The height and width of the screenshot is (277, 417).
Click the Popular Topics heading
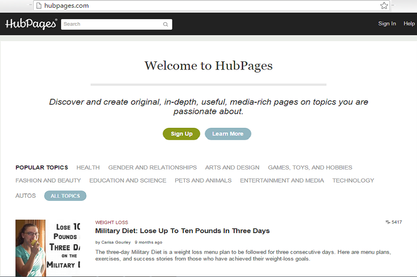click(42, 167)
